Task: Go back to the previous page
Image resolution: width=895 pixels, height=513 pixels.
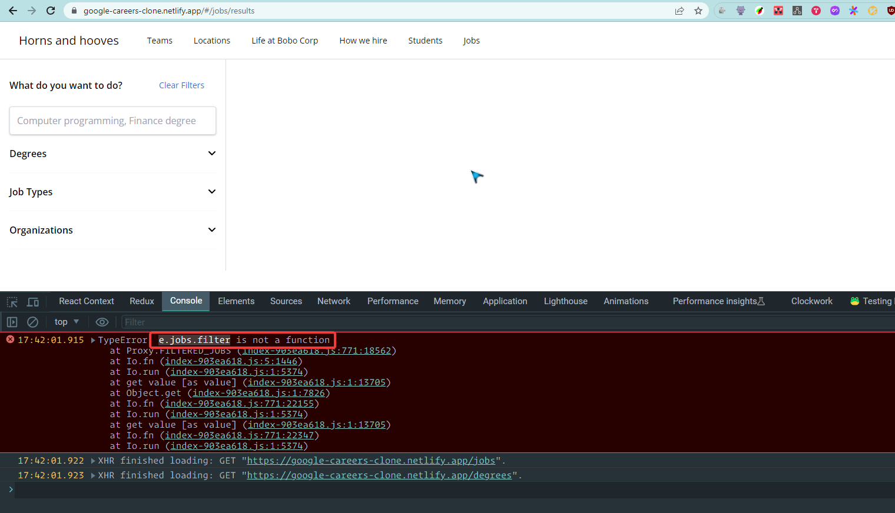Action: click(x=13, y=11)
